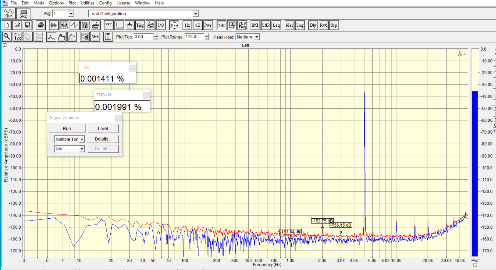Open the Options menu

coord(56,3)
